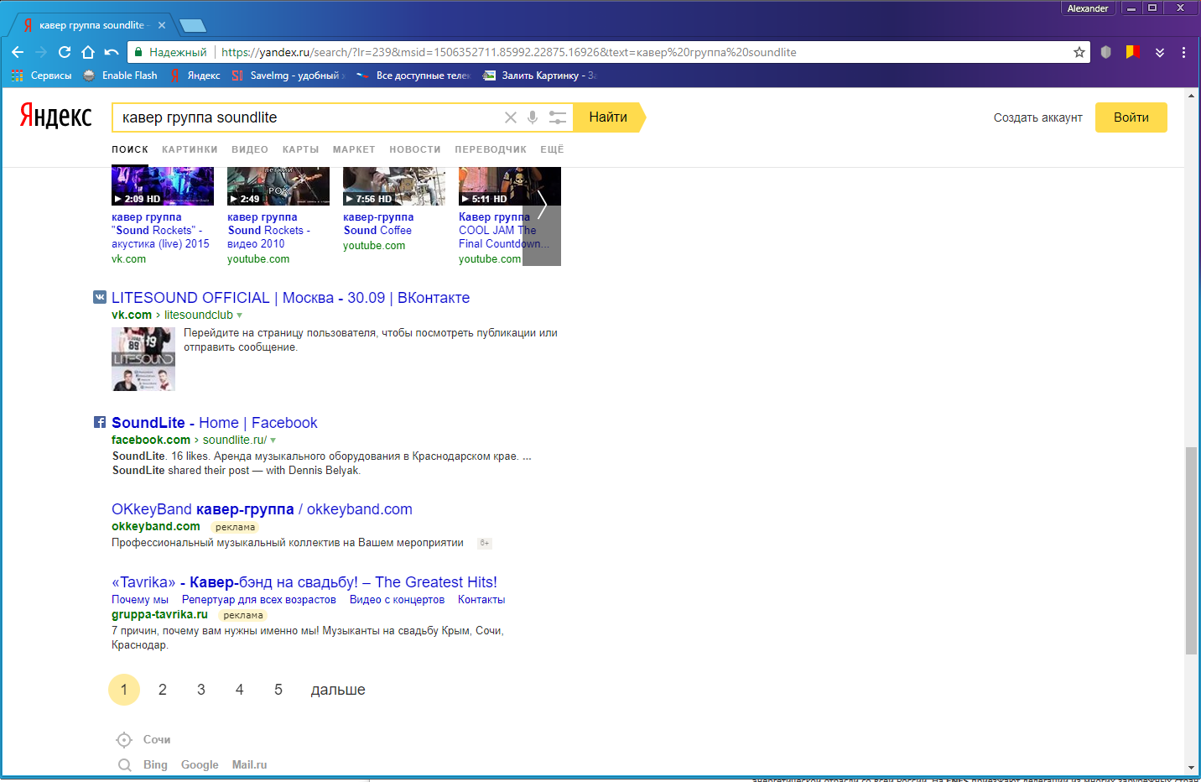Search the query in Bing

(x=155, y=764)
